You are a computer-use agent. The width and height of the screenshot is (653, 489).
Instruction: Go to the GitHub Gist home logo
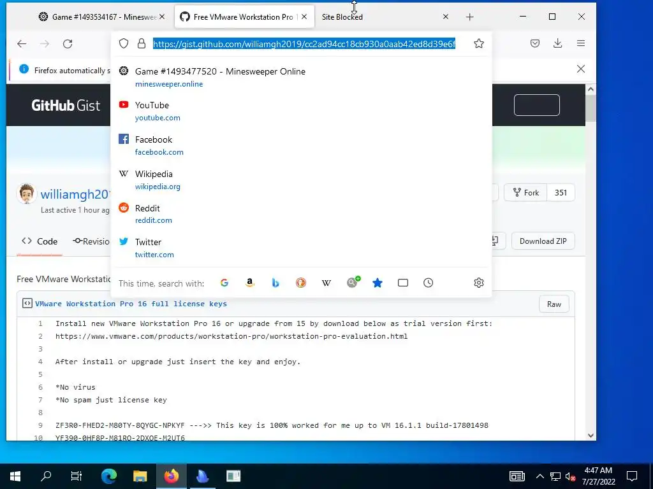point(66,105)
